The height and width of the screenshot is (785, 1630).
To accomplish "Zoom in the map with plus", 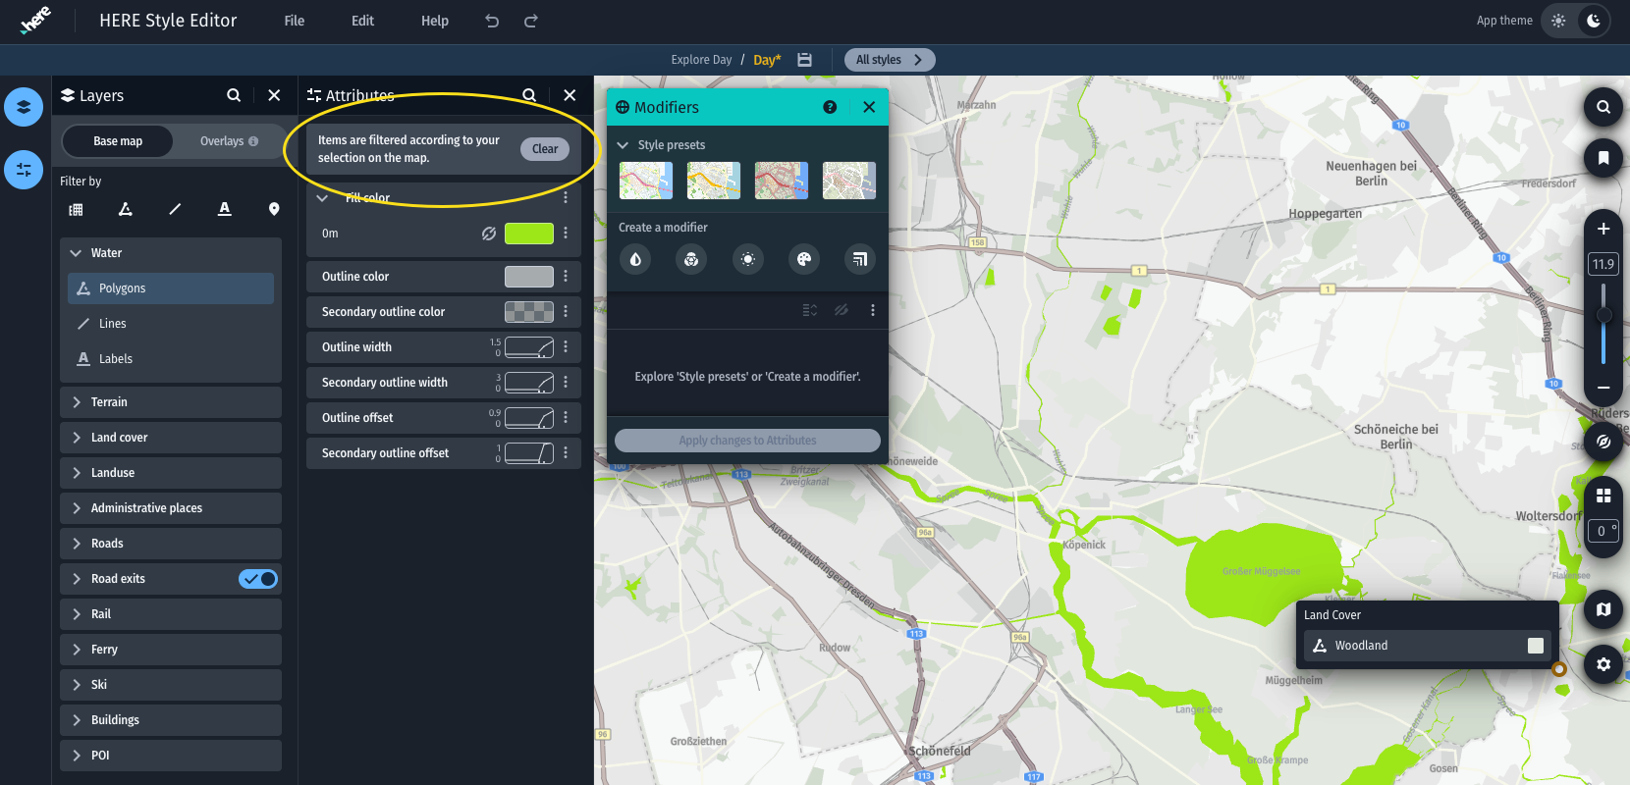I will point(1603,229).
